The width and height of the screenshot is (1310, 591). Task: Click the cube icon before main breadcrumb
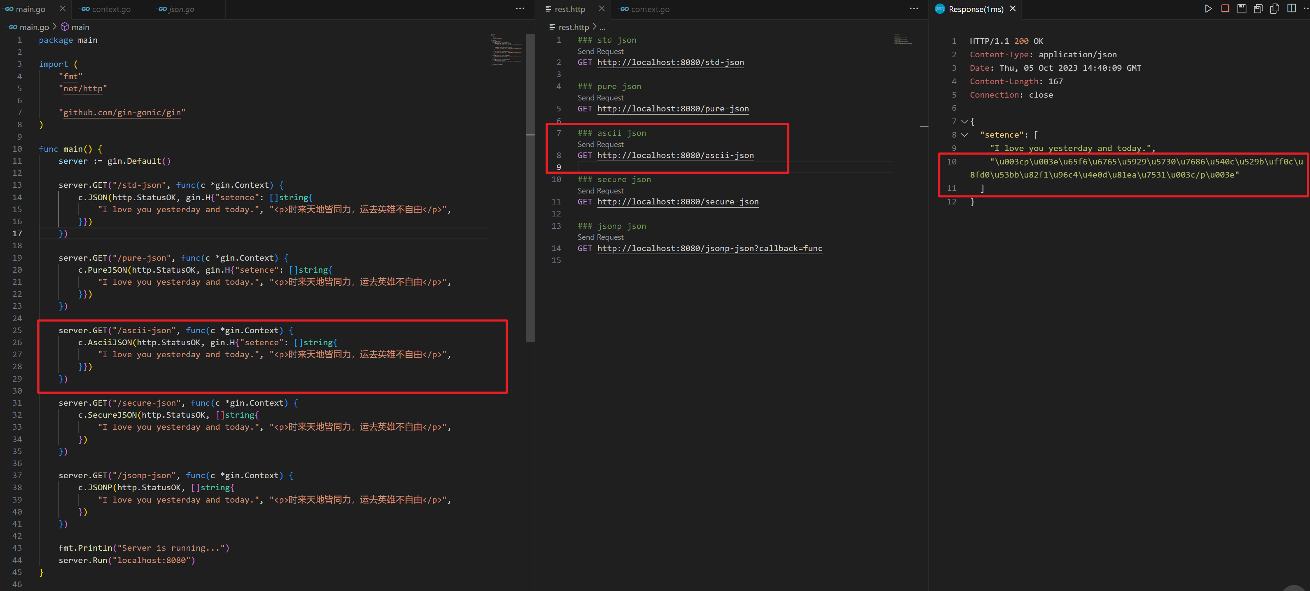[65, 27]
